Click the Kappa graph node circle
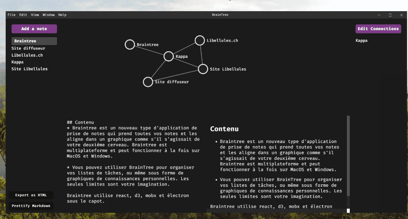408x219 pixels. tap(168, 56)
